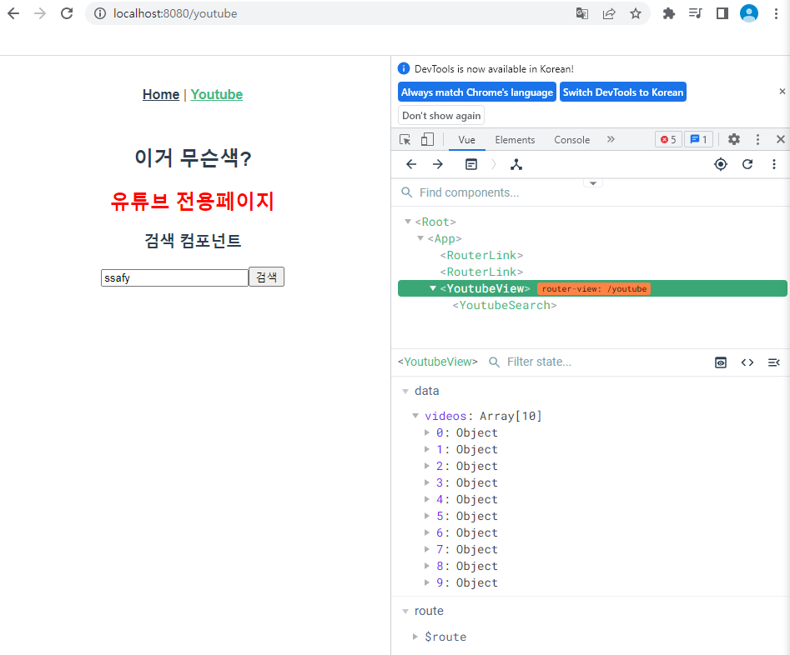This screenshot has height=655, width=790.
Task: Select the YoutubeSearch component
Action: 505,305
